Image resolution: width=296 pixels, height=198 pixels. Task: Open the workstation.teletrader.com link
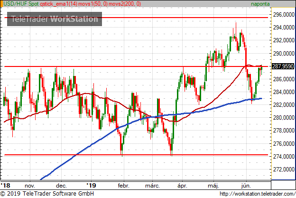258,194
